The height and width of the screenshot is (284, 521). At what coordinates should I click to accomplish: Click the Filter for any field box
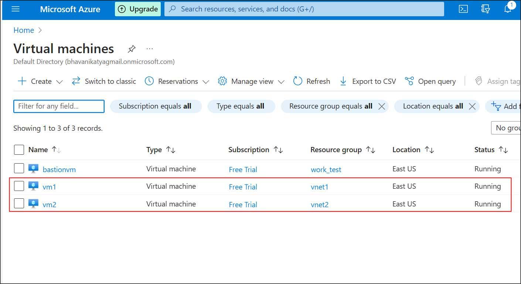click(59, 106)
